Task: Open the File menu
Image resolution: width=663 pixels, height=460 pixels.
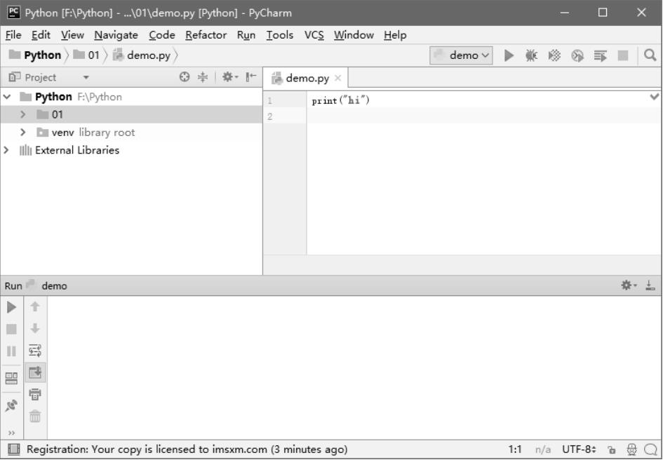Action: (x=13, y=35)
